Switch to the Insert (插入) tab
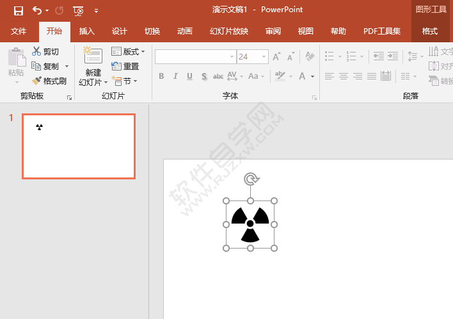This screenshot has width=453, height=319. (x=86, y=31)
